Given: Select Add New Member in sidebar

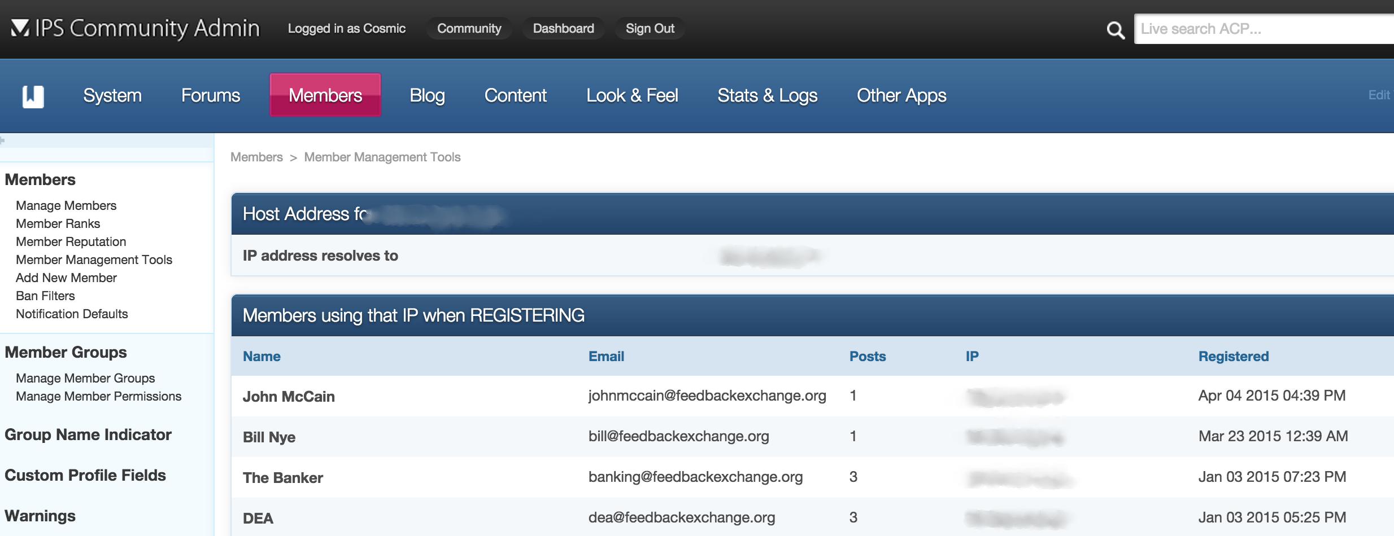Looking at the screenshot, I should click(x=66, y=278).
